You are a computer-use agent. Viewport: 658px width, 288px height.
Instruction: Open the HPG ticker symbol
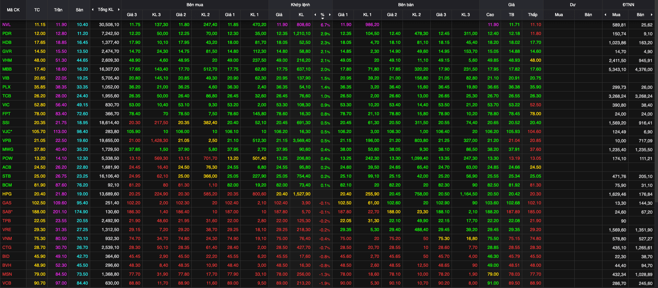click(7, 194)
